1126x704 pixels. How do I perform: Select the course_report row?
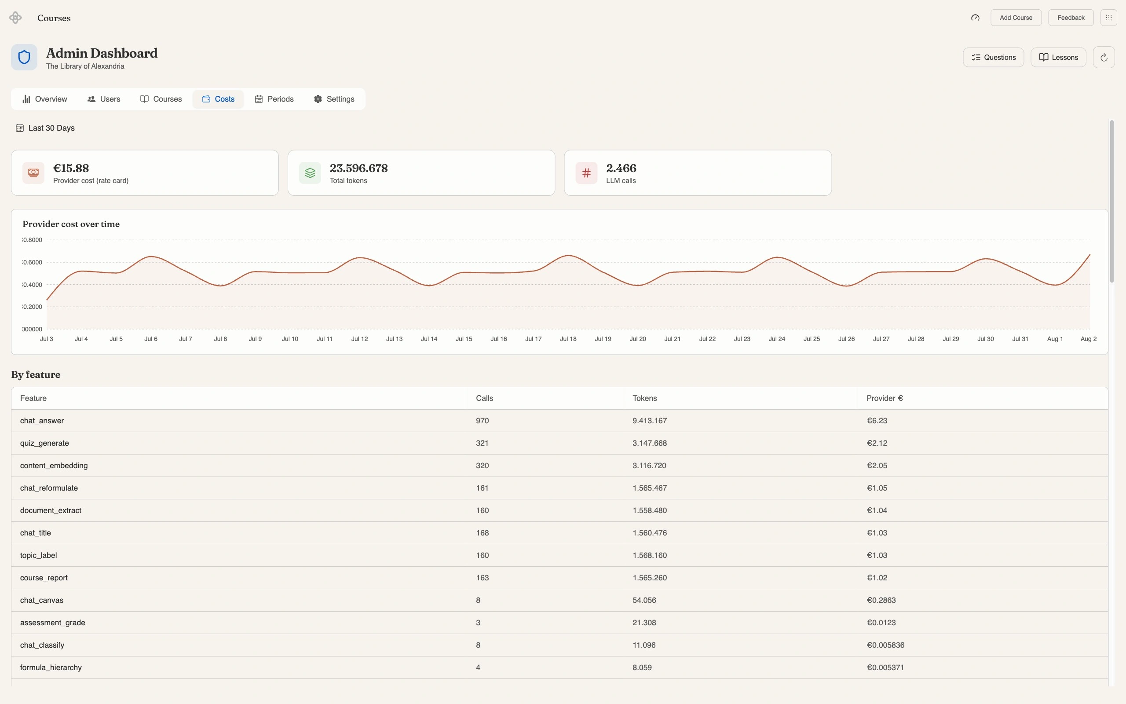click(x=559, y=578)
